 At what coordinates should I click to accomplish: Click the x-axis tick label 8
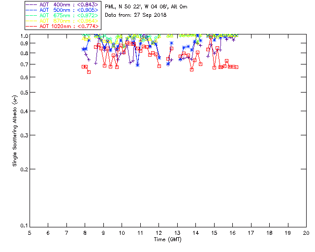pyautogui.click(x=85, y=232)
